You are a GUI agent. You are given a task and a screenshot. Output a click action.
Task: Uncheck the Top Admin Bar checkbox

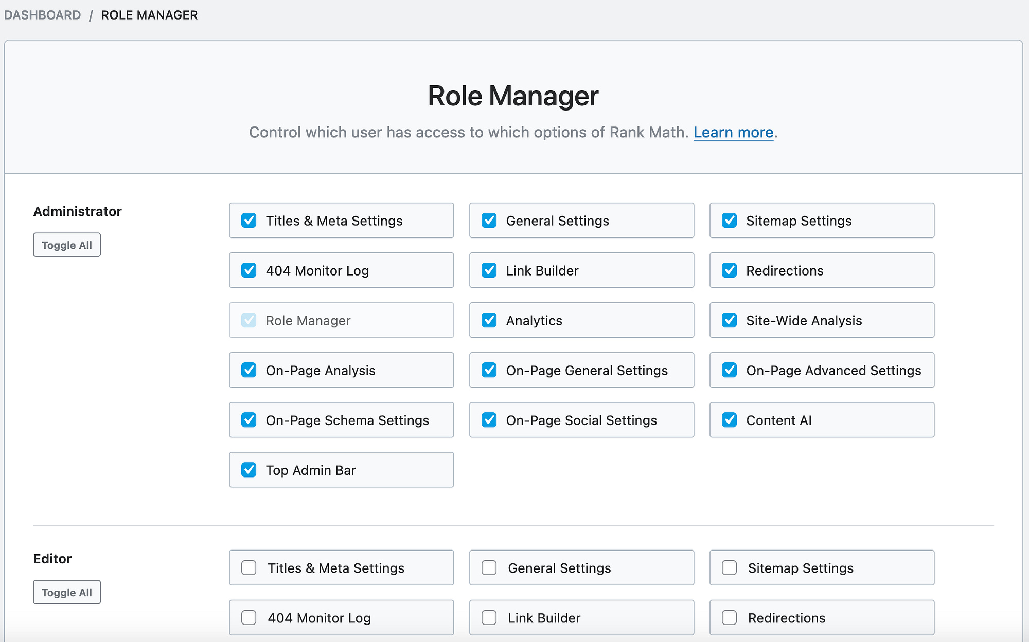tap(249, 470)
